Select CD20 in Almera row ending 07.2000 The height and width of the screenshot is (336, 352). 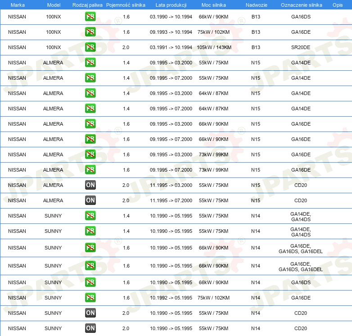301,200
